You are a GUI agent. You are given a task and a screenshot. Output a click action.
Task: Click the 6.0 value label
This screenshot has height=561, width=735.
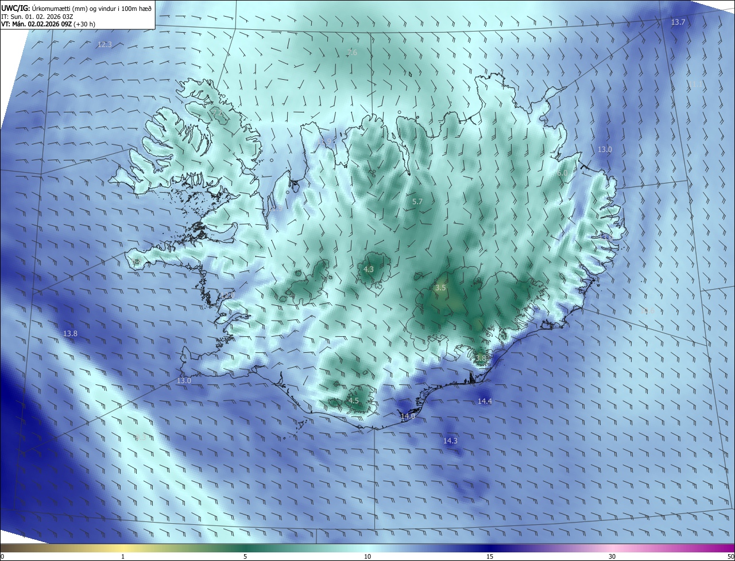[x=562, y=173]
